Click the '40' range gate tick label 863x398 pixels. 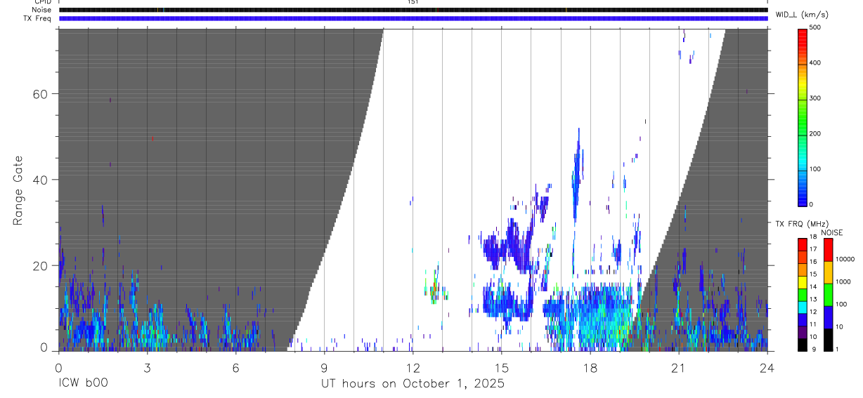pyautogui.click(x=41, y=180)
